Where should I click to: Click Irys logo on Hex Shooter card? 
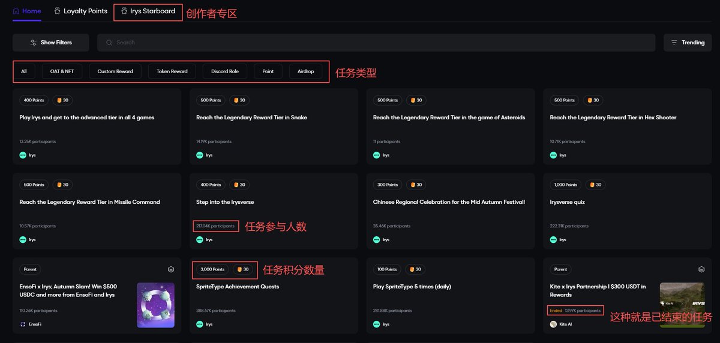click(554, 155)
